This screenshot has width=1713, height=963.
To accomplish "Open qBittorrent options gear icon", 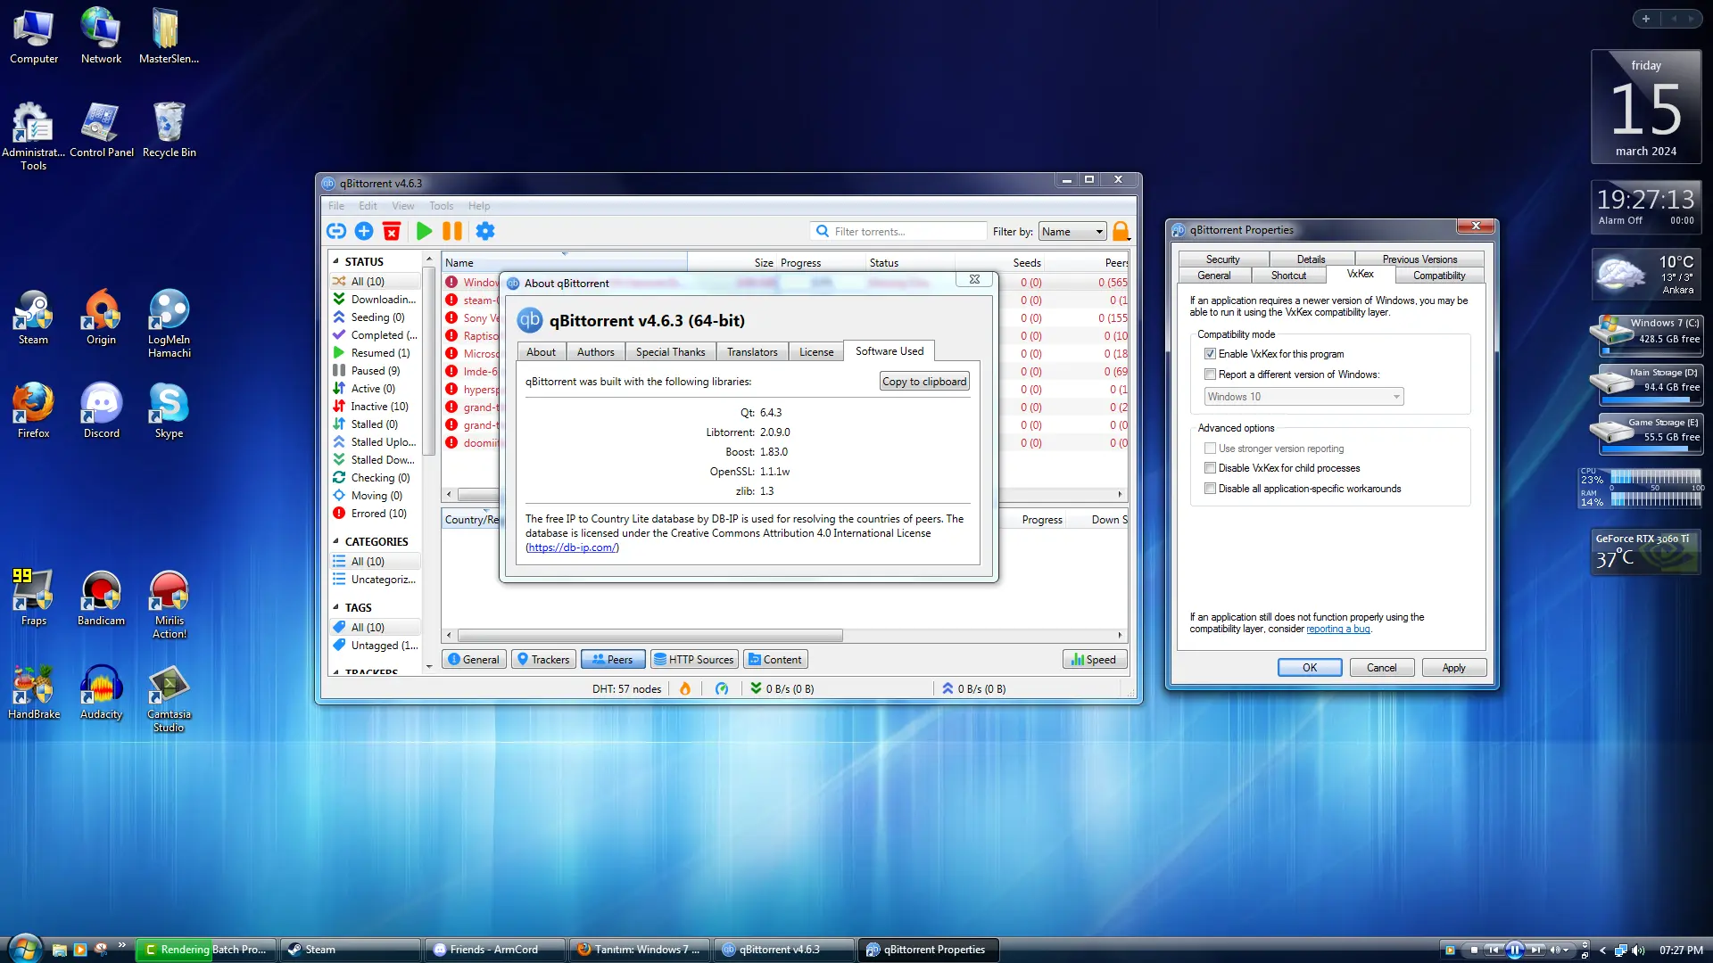I will coord(485,231).
